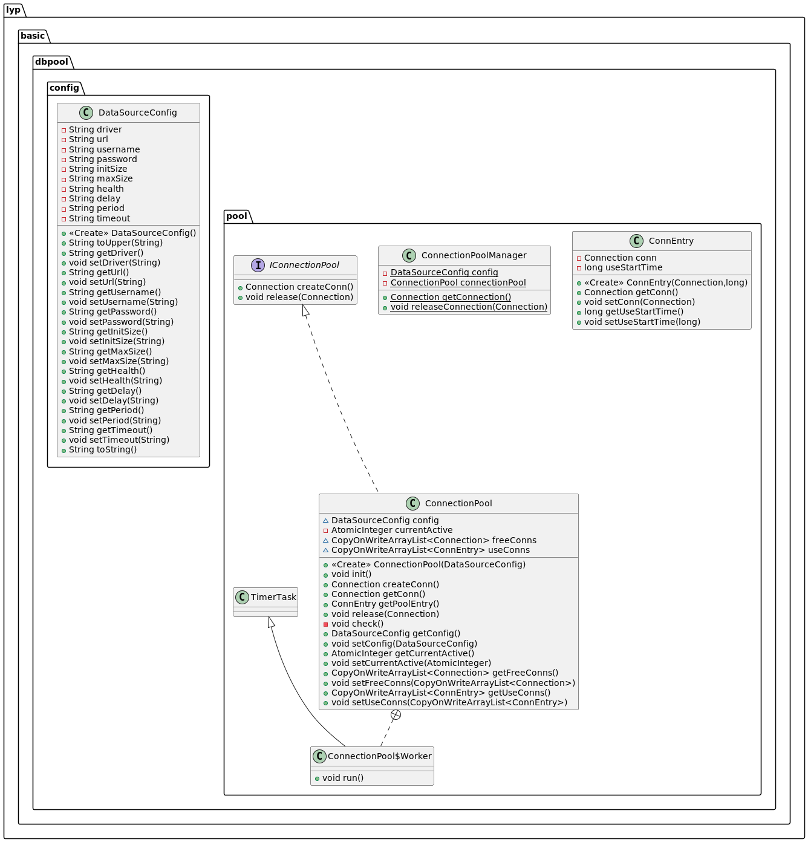Click the package-private triangle beside DataSourceConfig config

click(x=325, y=520)
